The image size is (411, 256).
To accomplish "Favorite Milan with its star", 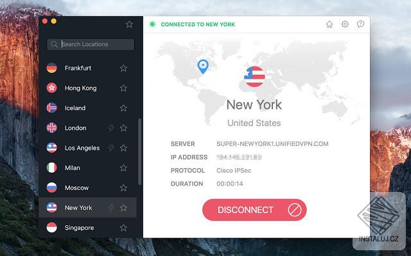I will coord(123,168).
